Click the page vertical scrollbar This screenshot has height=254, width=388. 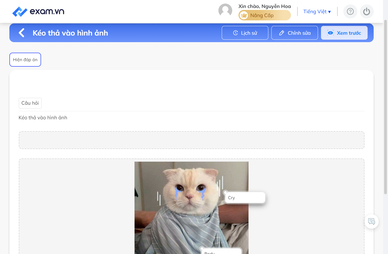tap(386, 107)
